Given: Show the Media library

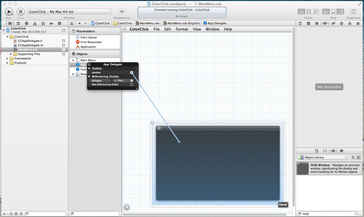Looking at the screenshot, I should 342,151.
